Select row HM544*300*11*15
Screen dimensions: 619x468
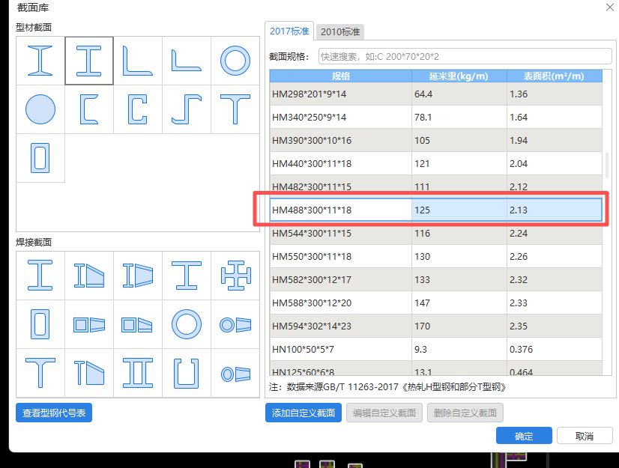(x=436, y=233)
